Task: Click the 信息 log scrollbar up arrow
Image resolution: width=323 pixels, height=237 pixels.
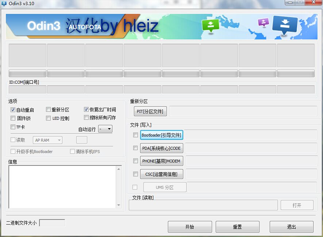Action: [x=119, y=169]
